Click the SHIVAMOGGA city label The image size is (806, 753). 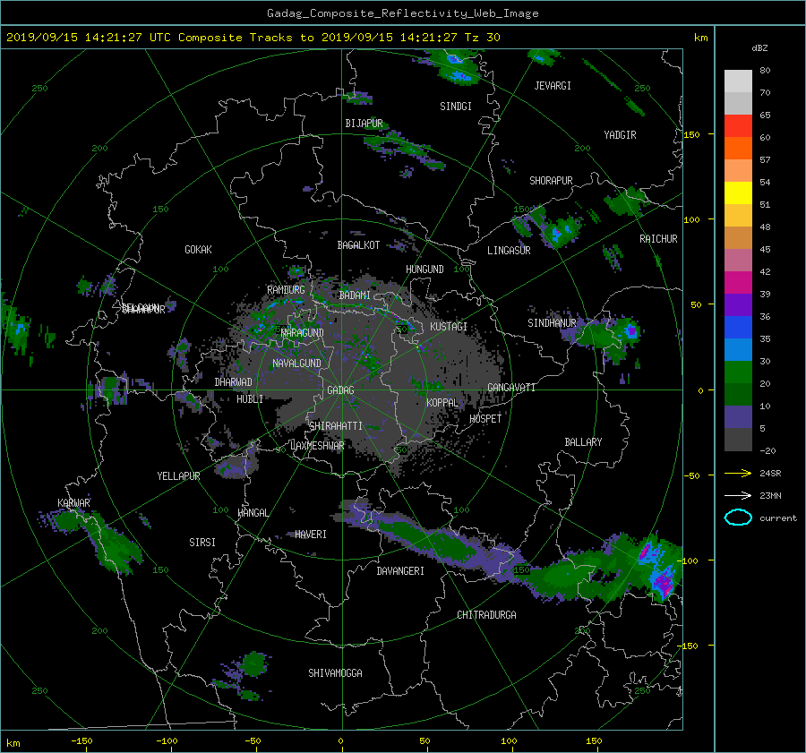point(335,672)
